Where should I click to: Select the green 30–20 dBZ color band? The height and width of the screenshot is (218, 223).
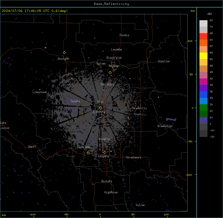pos(203,108)
